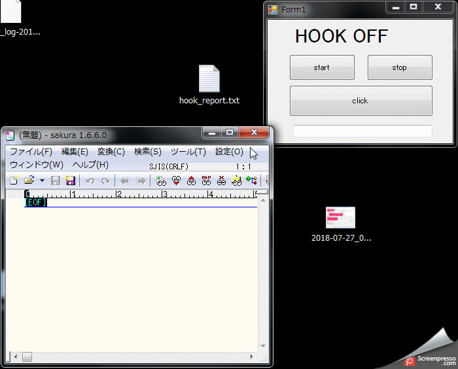
Task: Click the Form1 window title bar icon
Action: click(273, 10)
